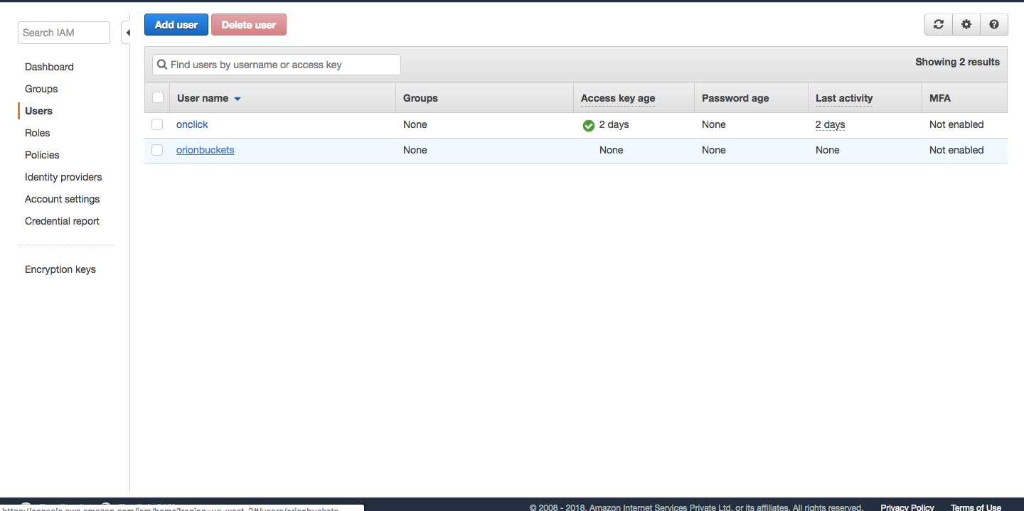Screen dimensions: 1024x511
Task: Select Dashboard in the IAM sidebar
Action: click(x=49, y=66)
